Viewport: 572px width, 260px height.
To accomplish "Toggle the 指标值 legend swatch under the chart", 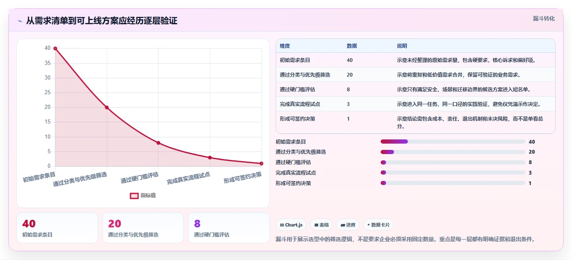I will pos(134,196).
